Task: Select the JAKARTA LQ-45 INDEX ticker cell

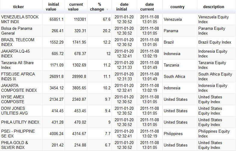Action: (x=21, y=54)
